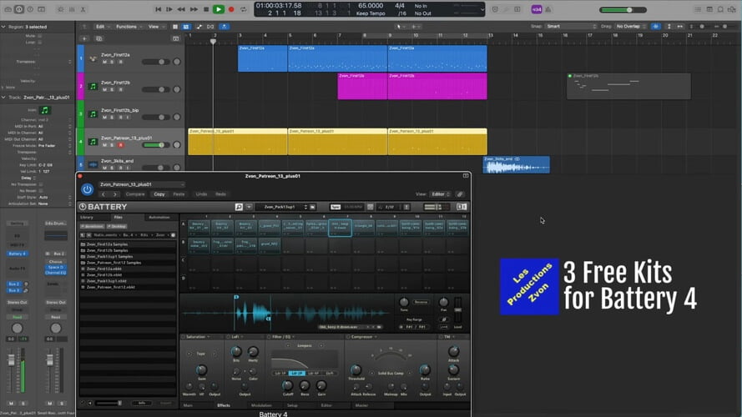742x417 pixels.
Task: Stop playback with the Stop button
Action: coord(206,9)
